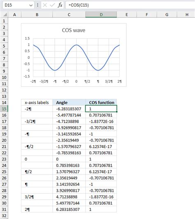This screenshot has height=219, width=195.
Task: Select cell with -3.926990817
Action: point(69,128)
